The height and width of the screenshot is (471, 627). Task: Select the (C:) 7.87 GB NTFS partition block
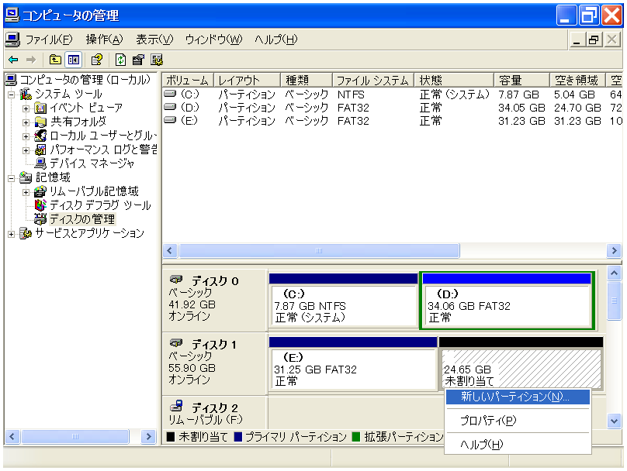tap(344, 301)
